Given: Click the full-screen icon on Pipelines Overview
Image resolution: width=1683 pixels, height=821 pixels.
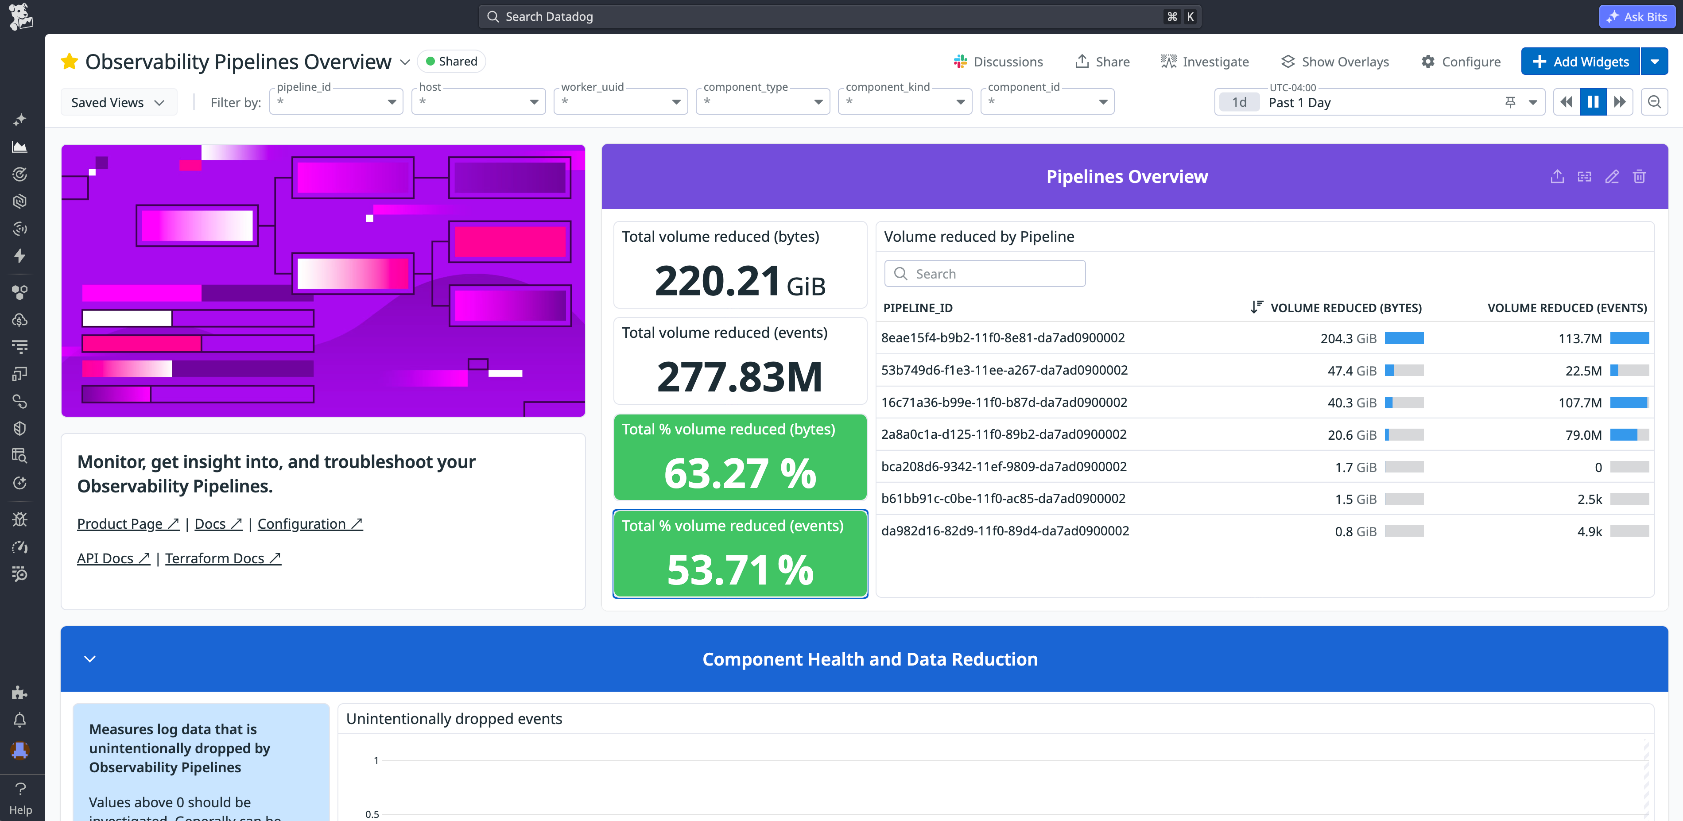Looking at the screenshot, I should [1585, 176].
